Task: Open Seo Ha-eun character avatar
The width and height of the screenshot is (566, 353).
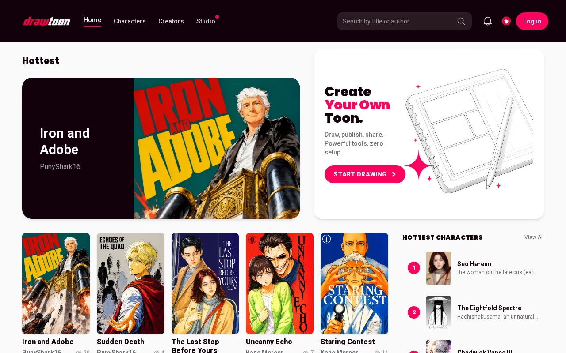Action: pyautogui.click(x=439, y=268)
